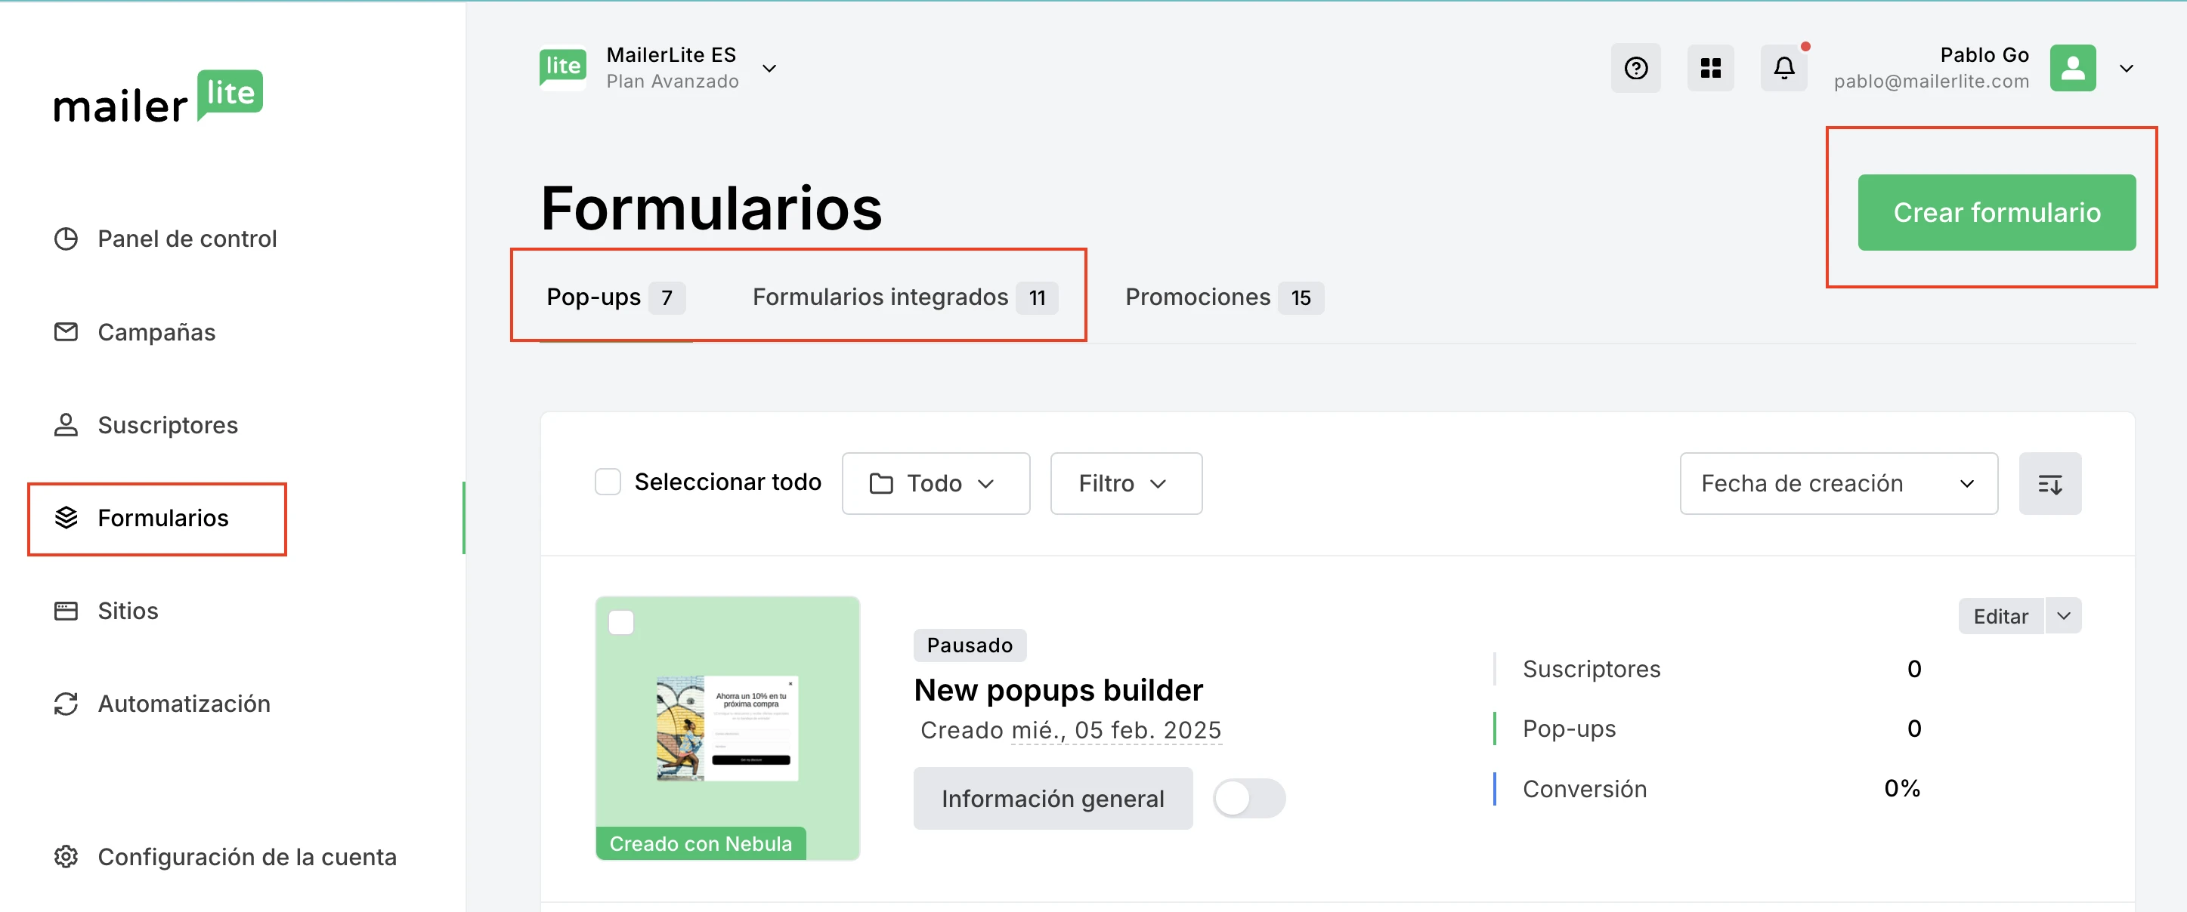Click the Información general button

[1052, 798]
